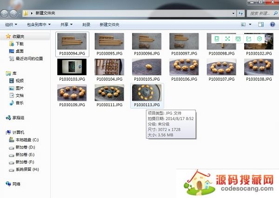Open settings gear in floating toolbar

tap(259, 39)
